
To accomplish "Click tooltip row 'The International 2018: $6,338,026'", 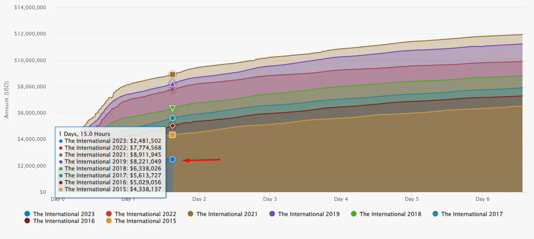I will pos(110,168).
